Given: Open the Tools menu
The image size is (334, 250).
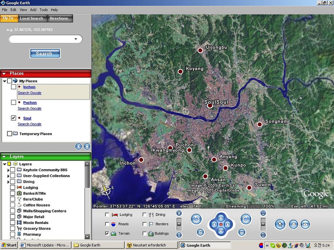Looking at the screenshot, I should click(x=44, y=10).
